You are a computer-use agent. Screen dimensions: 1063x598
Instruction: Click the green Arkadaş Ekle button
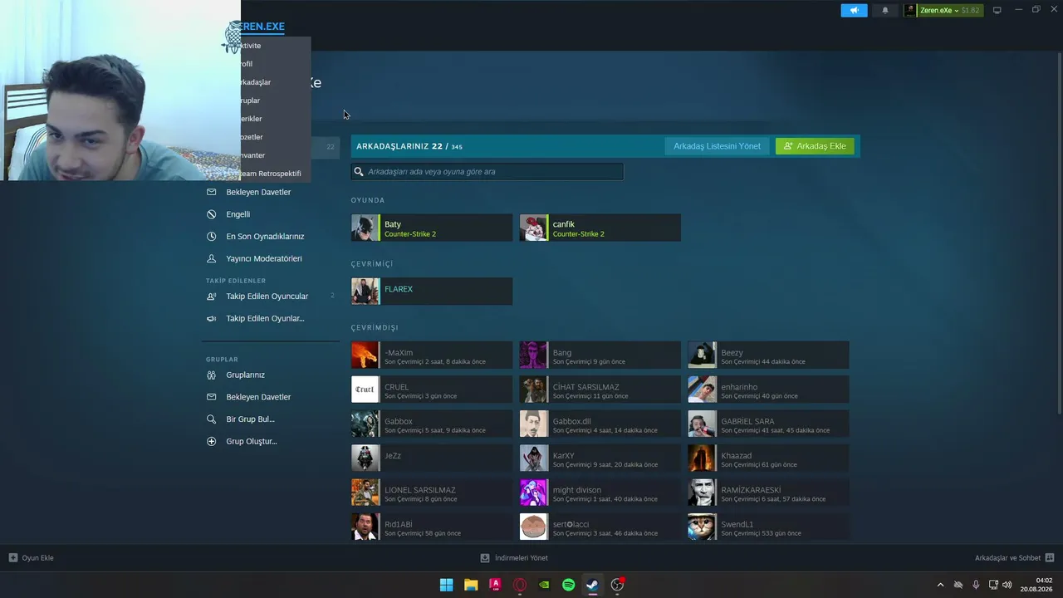point(815,146)
